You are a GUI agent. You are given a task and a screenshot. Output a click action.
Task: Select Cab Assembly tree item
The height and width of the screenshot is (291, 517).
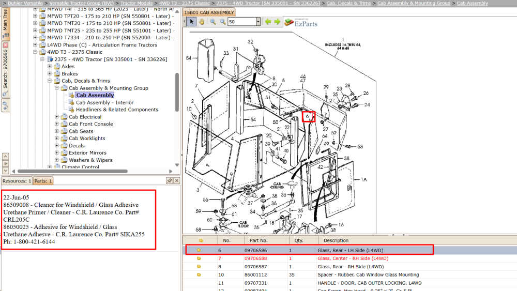(95, 95)
